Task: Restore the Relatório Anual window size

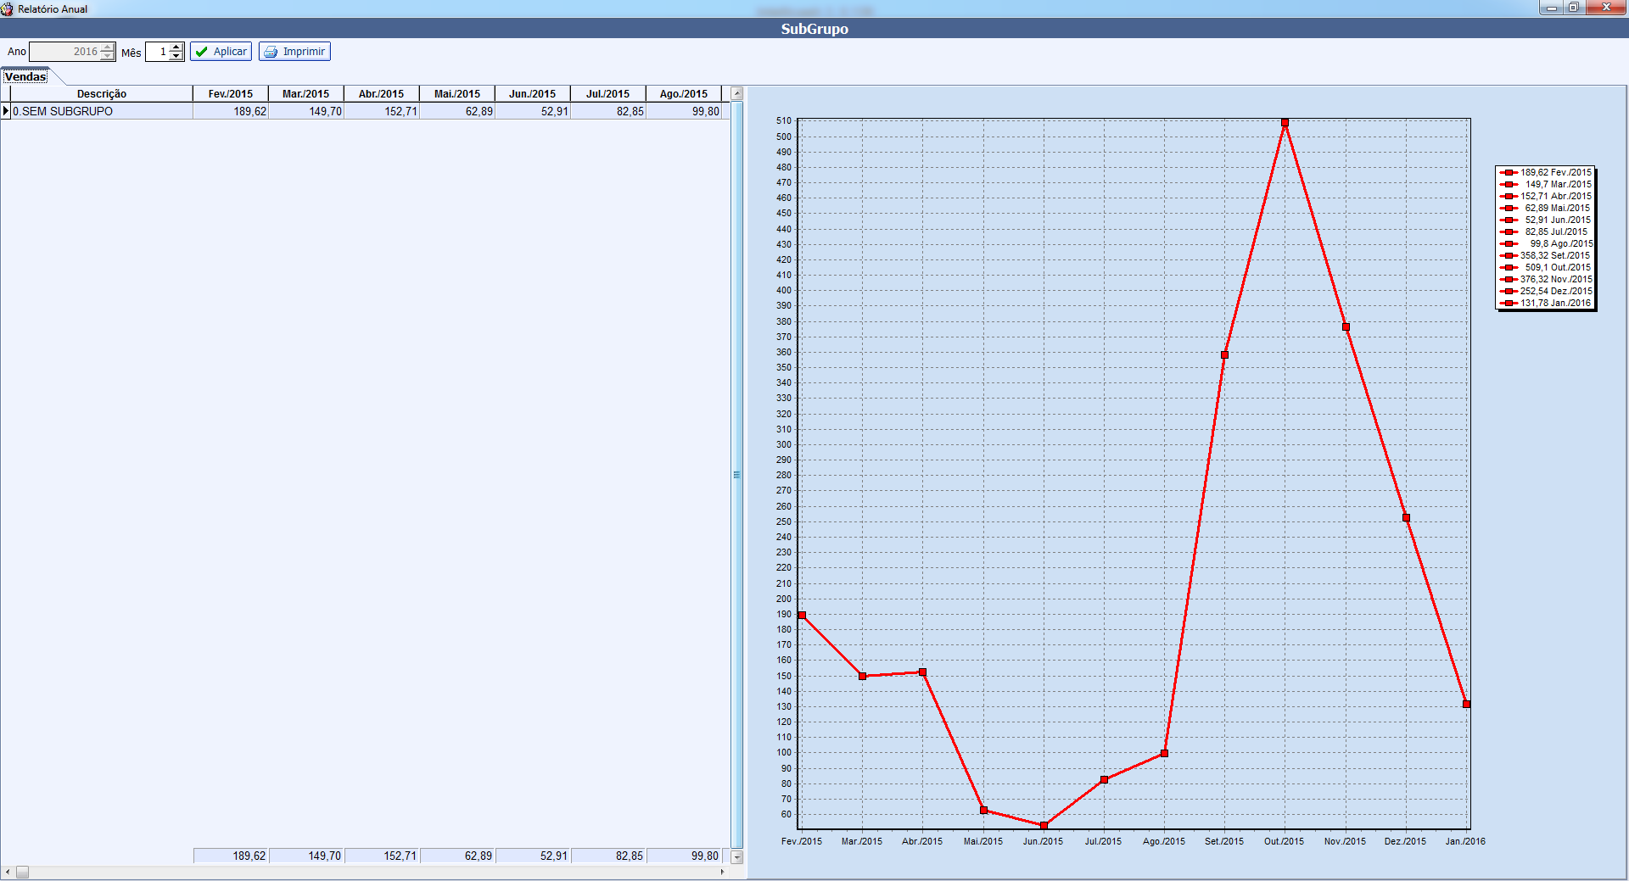Action: click(x=1573, y=8)
